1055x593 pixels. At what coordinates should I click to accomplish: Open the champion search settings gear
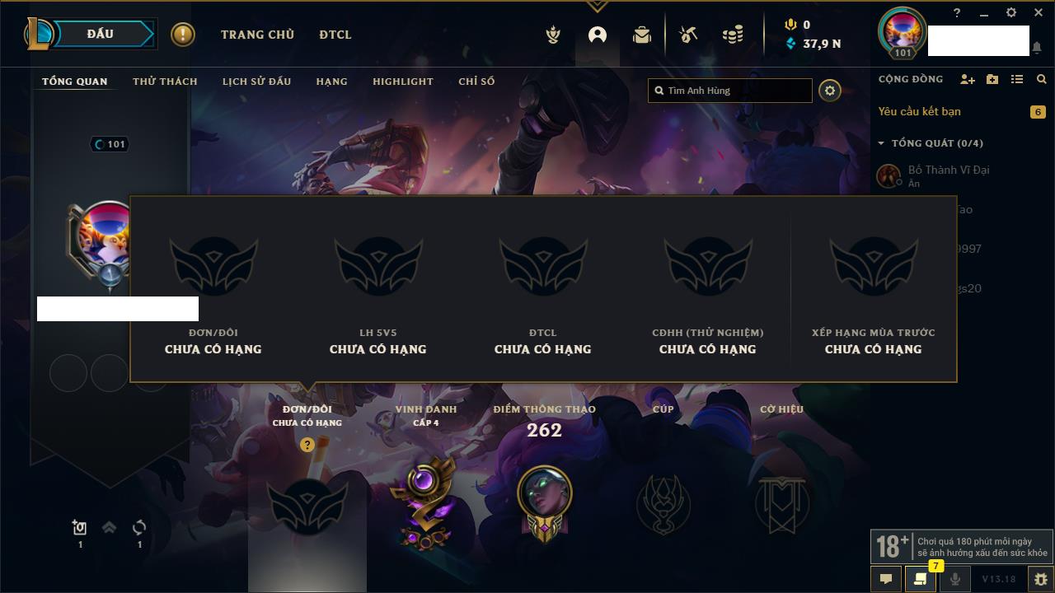click(830, 91)
